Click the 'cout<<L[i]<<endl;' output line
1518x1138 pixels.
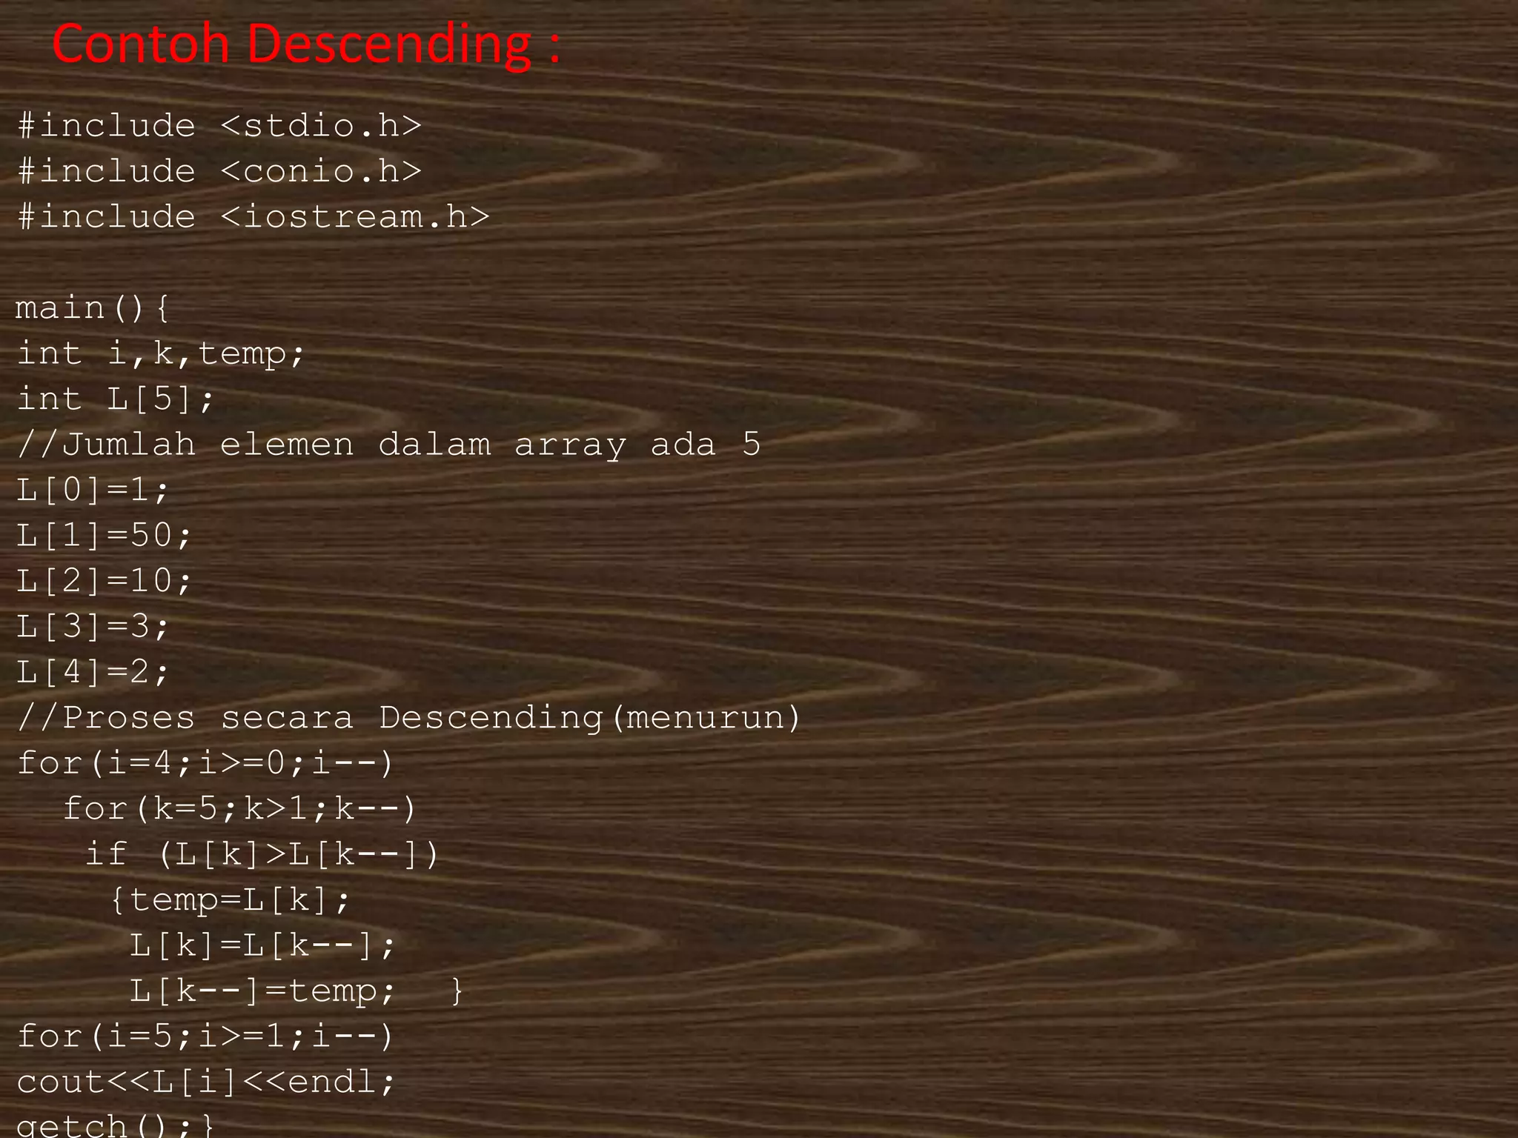205,1082
